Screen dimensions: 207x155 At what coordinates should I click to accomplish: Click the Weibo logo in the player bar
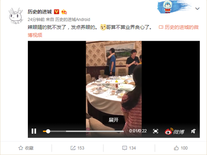174,131
